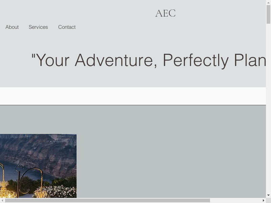The width and height of the screenshot is (271, 203).
Task: Click the horizontal scrollbar thumb
Action: tap(107, 201)
